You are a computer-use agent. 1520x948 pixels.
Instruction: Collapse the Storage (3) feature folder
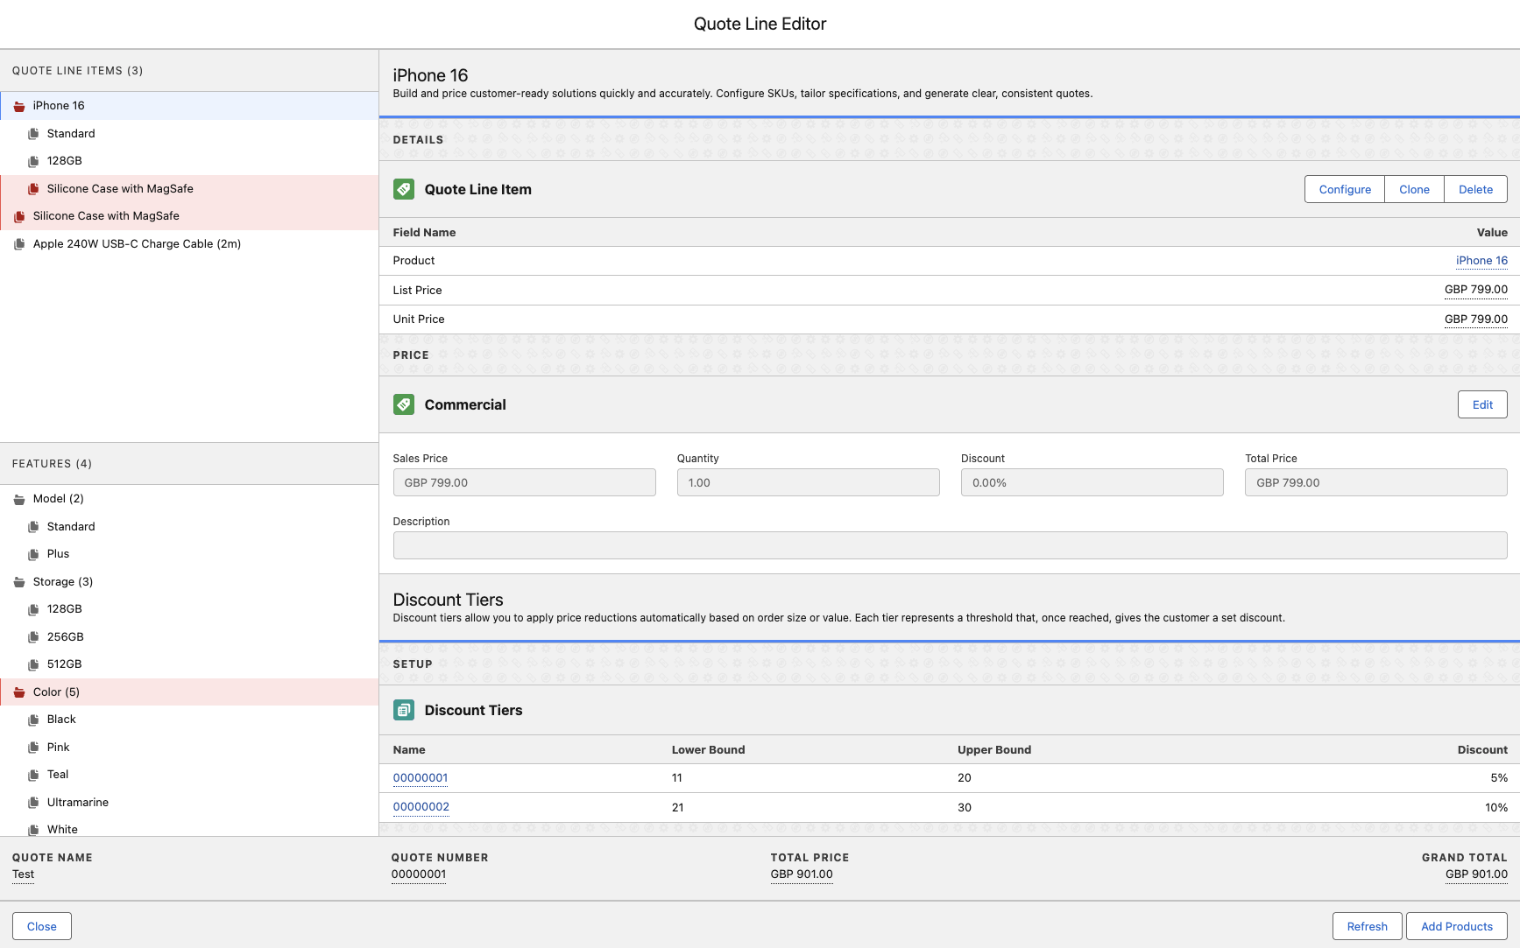[19, 582]
